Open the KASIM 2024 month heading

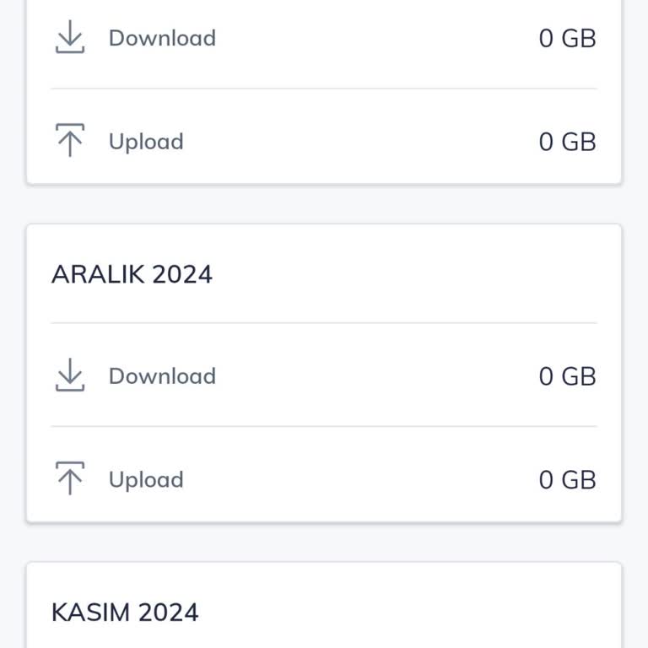pyautogui.click(x=125, y=612)
